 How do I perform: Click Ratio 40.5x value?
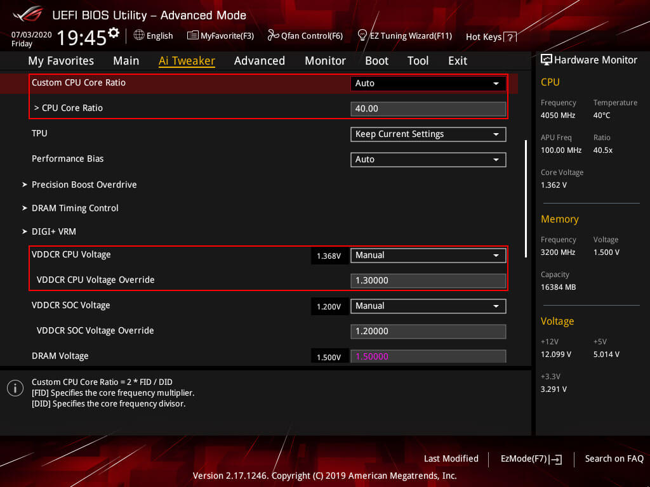603,150
